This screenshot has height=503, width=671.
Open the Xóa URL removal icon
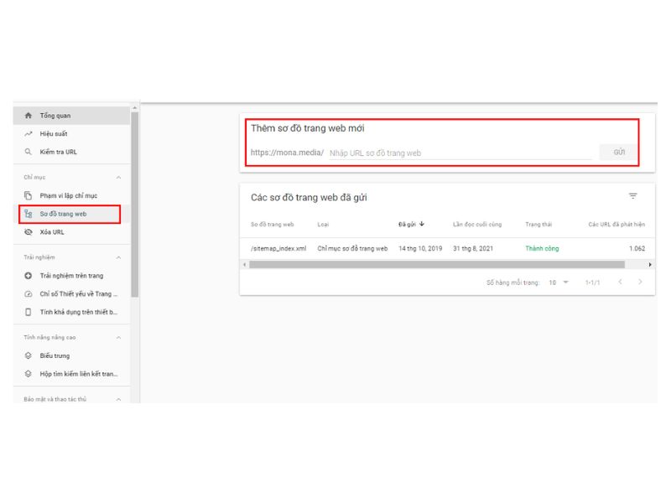(x=29, y=232)
